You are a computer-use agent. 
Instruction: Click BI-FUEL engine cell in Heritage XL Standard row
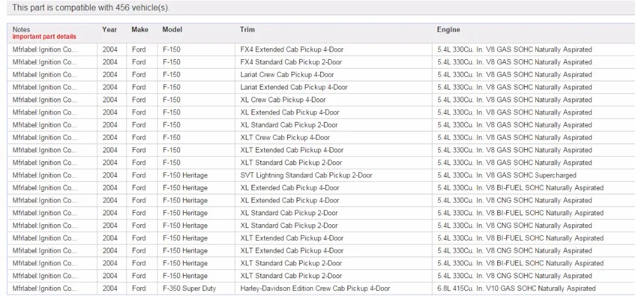click(521, 213)
